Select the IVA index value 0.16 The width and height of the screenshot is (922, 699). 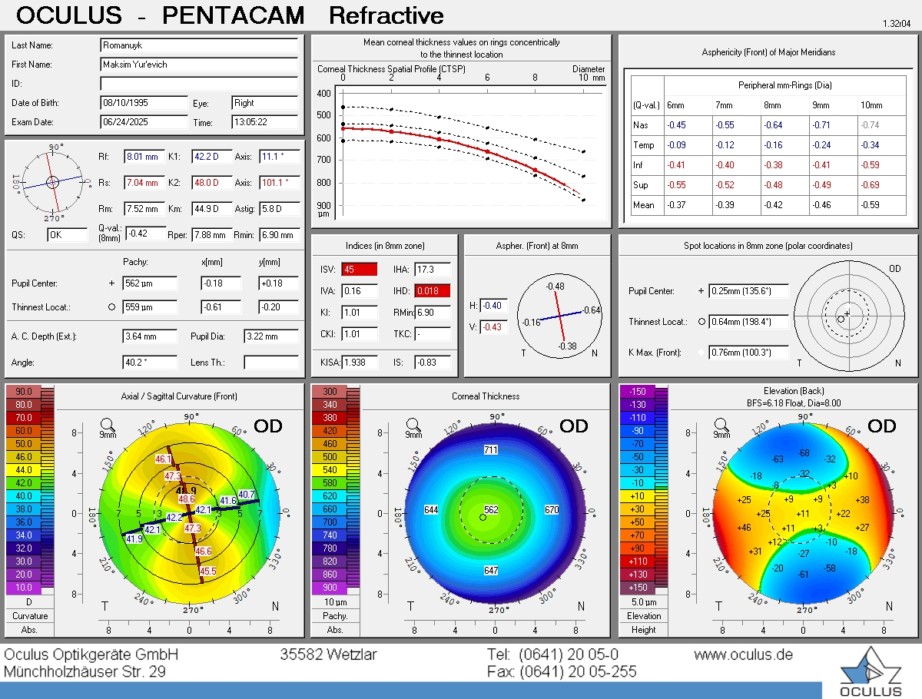click(x=359, y=291)
